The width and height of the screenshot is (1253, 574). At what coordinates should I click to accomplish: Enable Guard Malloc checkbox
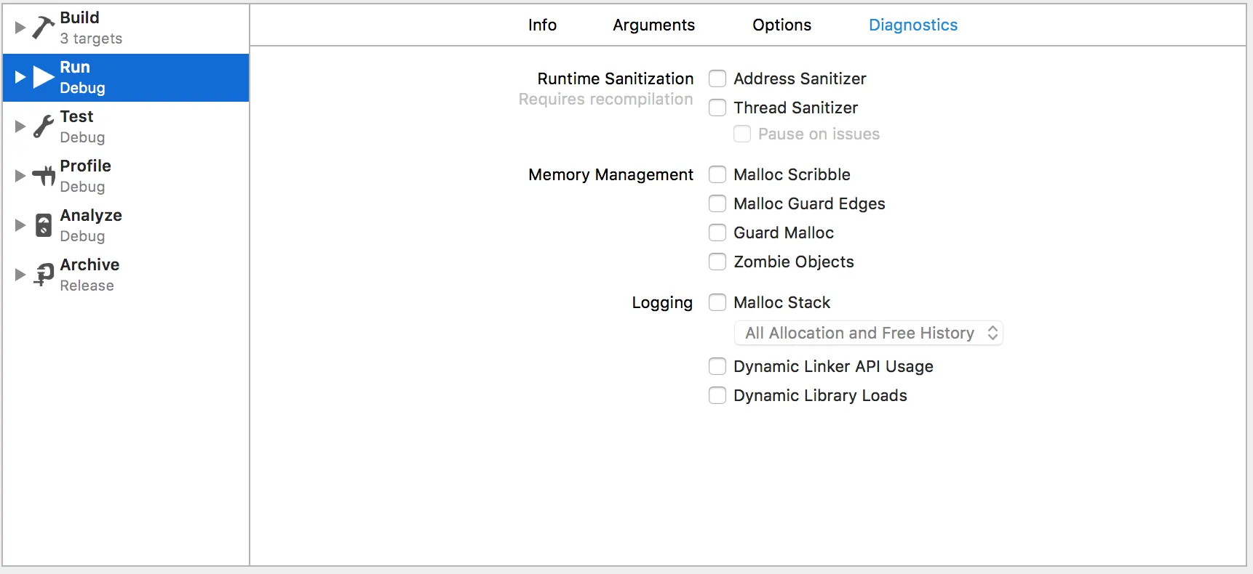point(717,233)
